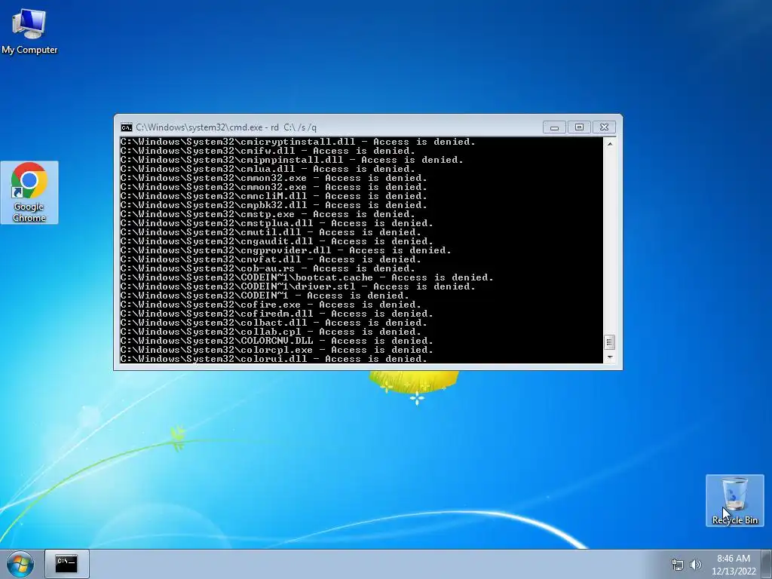The height and width of the screenshot is (579, 772).
Task: Open the cmd window system menu icon
Action: pyautogui.click(x=127, y=127)
